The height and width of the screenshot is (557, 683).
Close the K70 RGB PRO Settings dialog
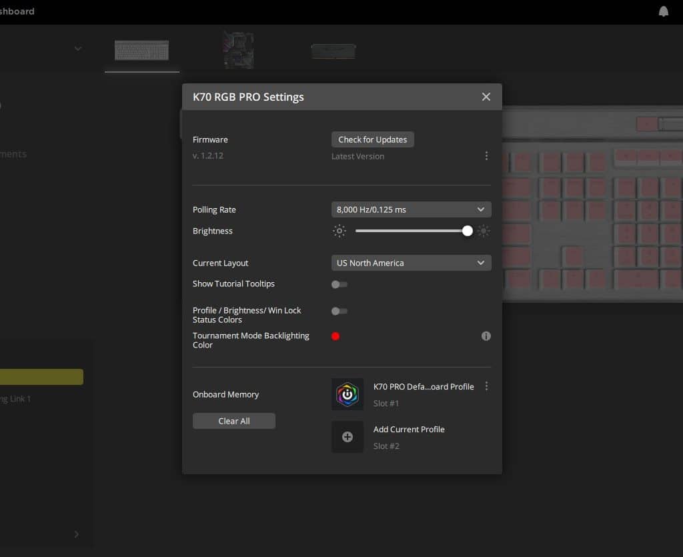tap(486, 97)
